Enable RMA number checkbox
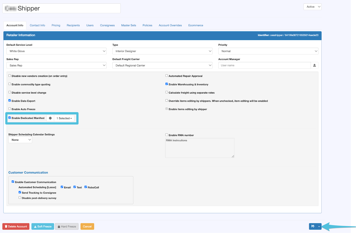356x233 pixels. pyautogui.click(x=167, y=135)
